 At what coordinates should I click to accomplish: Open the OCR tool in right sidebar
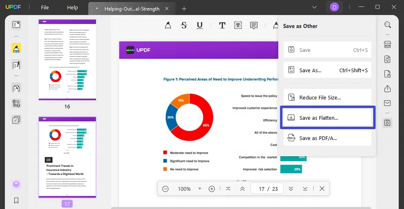point(387,45)
